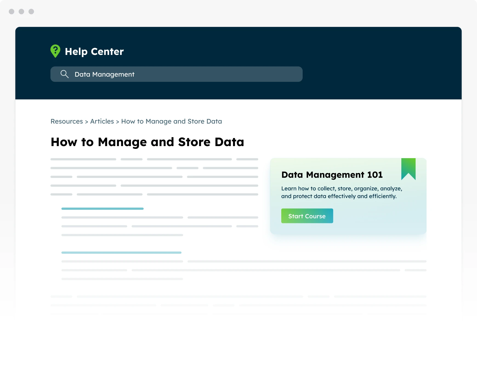Click the magnifying glass search icon
Viewport: 477px width, 374px height.
click(x=64, y=74)
